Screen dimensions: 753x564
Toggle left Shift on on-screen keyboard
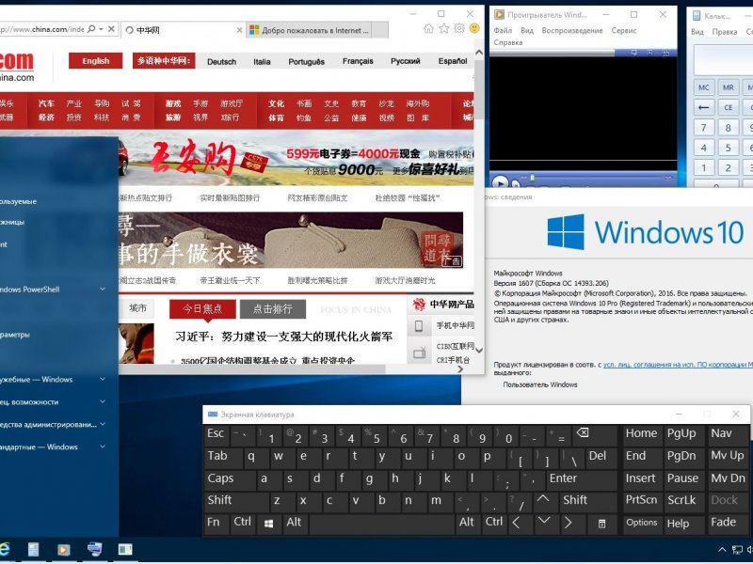coord(236,501)
